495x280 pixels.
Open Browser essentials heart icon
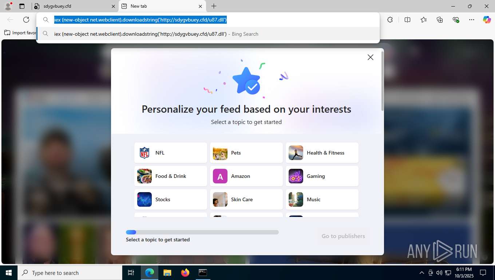coord(456,20)
